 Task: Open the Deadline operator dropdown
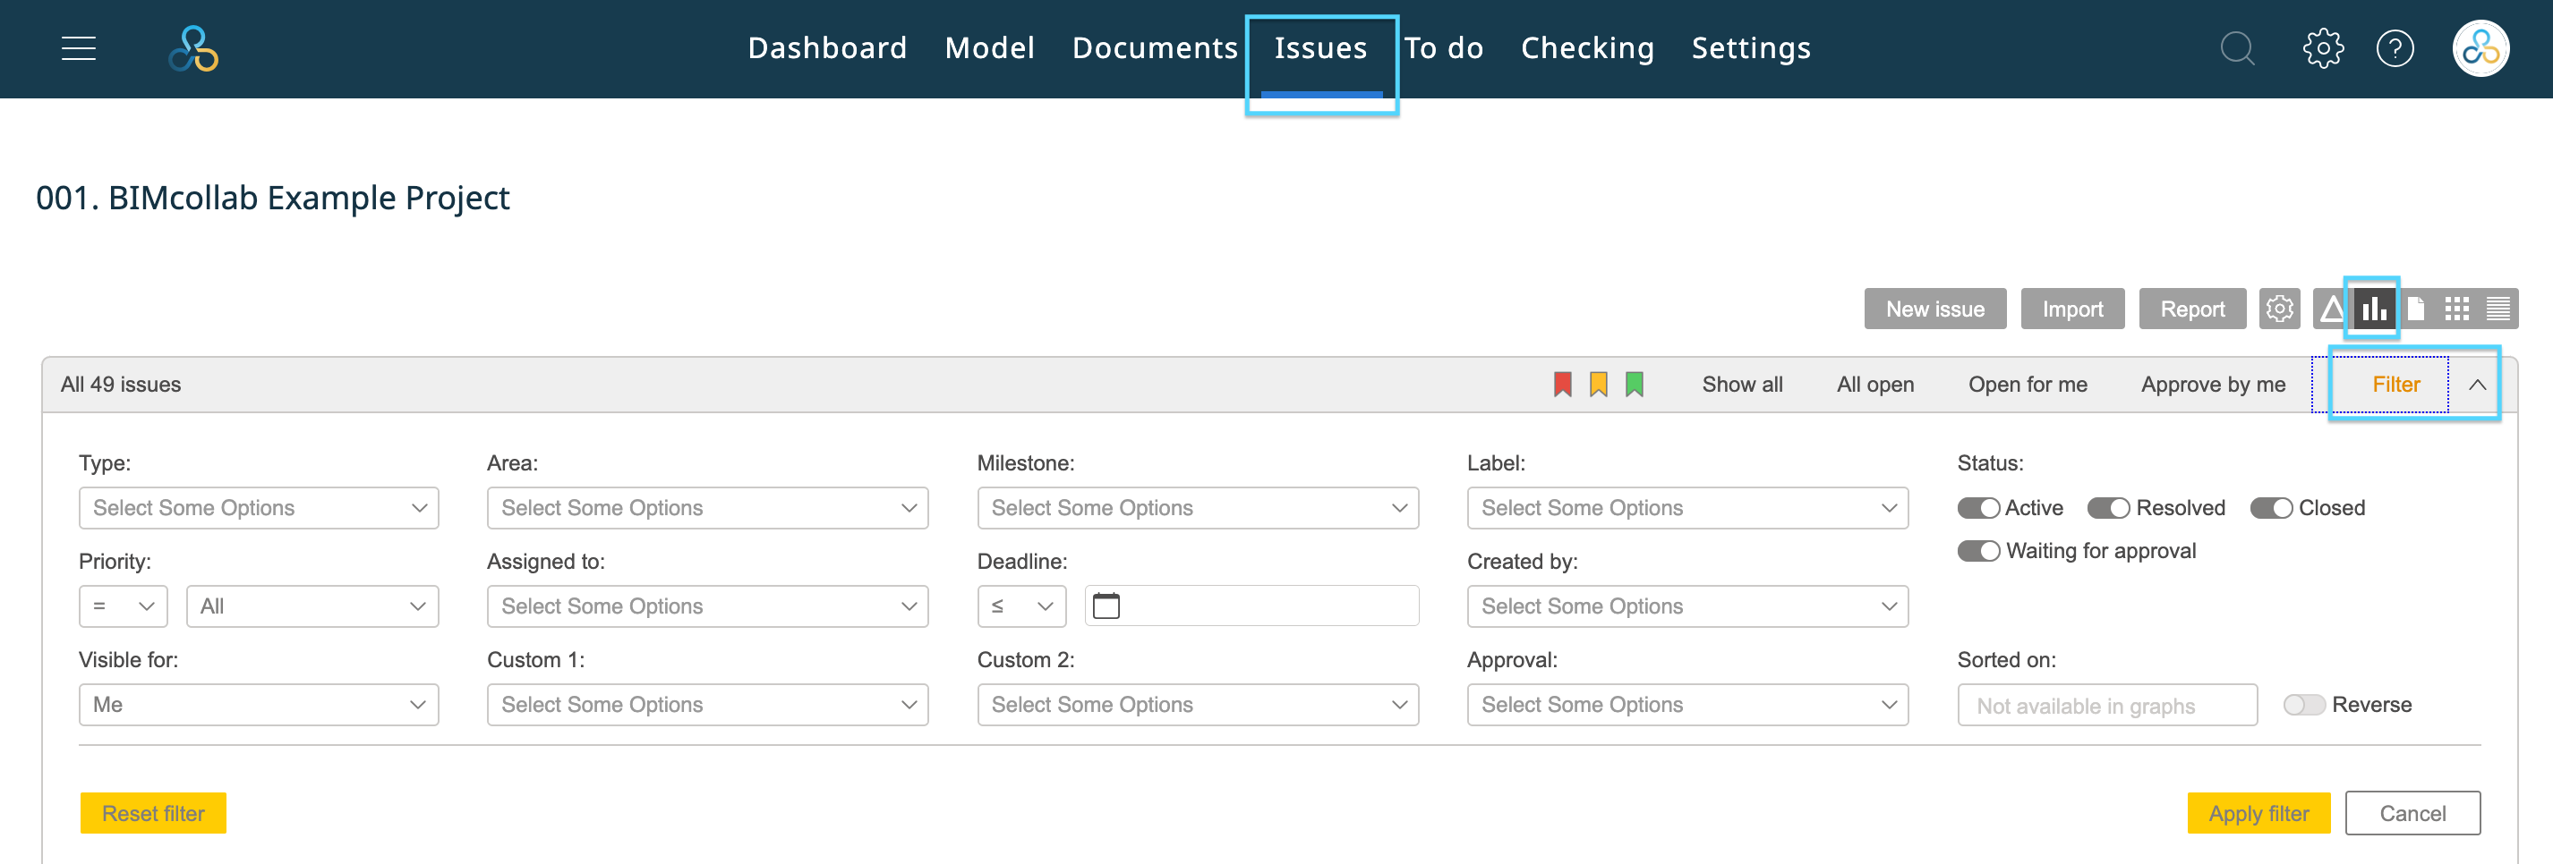tap(1020, 606)
